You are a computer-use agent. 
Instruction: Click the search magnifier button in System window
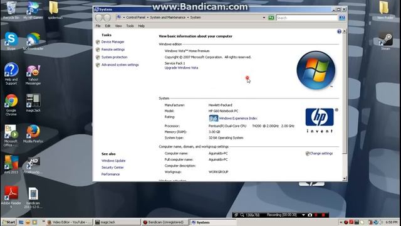pyautogui.click(x=342, y=18)
